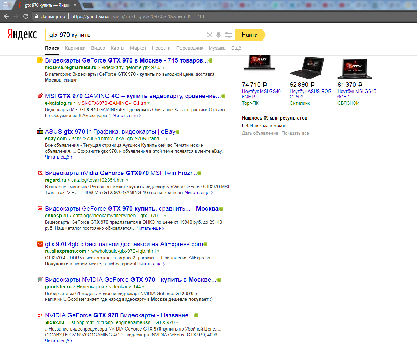Open Ноутбук MSI GS40 6QE Торг-ПК ad link
Viewport: 417px width, 344px height.
[261, 94]
